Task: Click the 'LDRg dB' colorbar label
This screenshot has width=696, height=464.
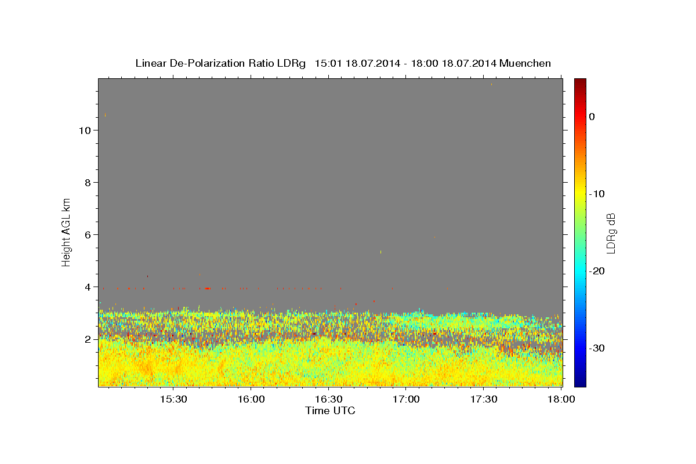Action: tap(610, 233)
